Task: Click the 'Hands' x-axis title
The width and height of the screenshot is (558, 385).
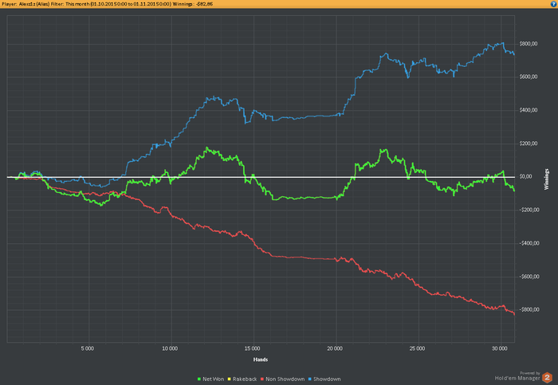Action: coord(260,359)
